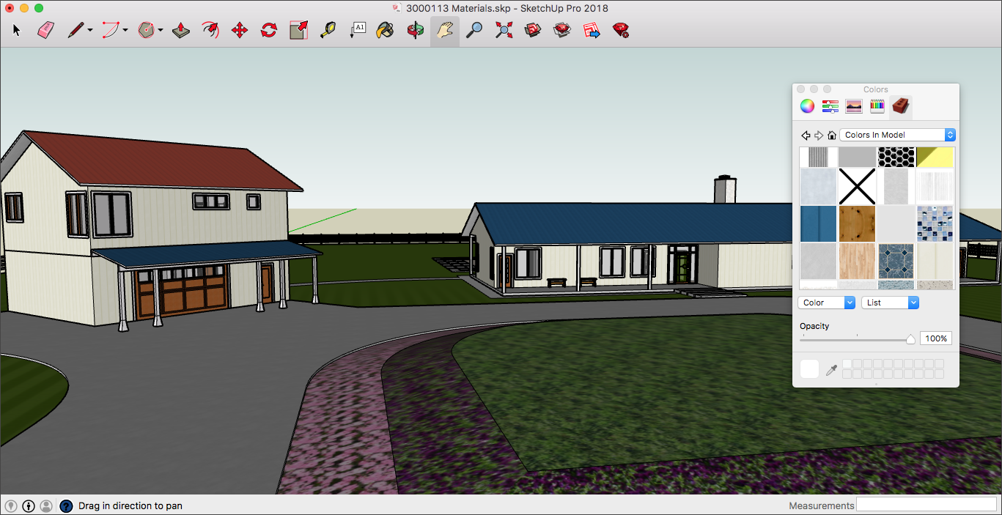Viewport: 1002px width, 515px height.
Task: Navigate back using the left arrow in Colors
Action: tap(806, 135)
